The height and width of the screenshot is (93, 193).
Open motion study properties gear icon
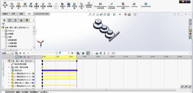pyautogui.click(x=113, y=53)
